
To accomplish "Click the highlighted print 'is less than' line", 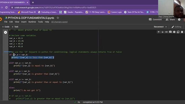I will [x=33, y=57].
